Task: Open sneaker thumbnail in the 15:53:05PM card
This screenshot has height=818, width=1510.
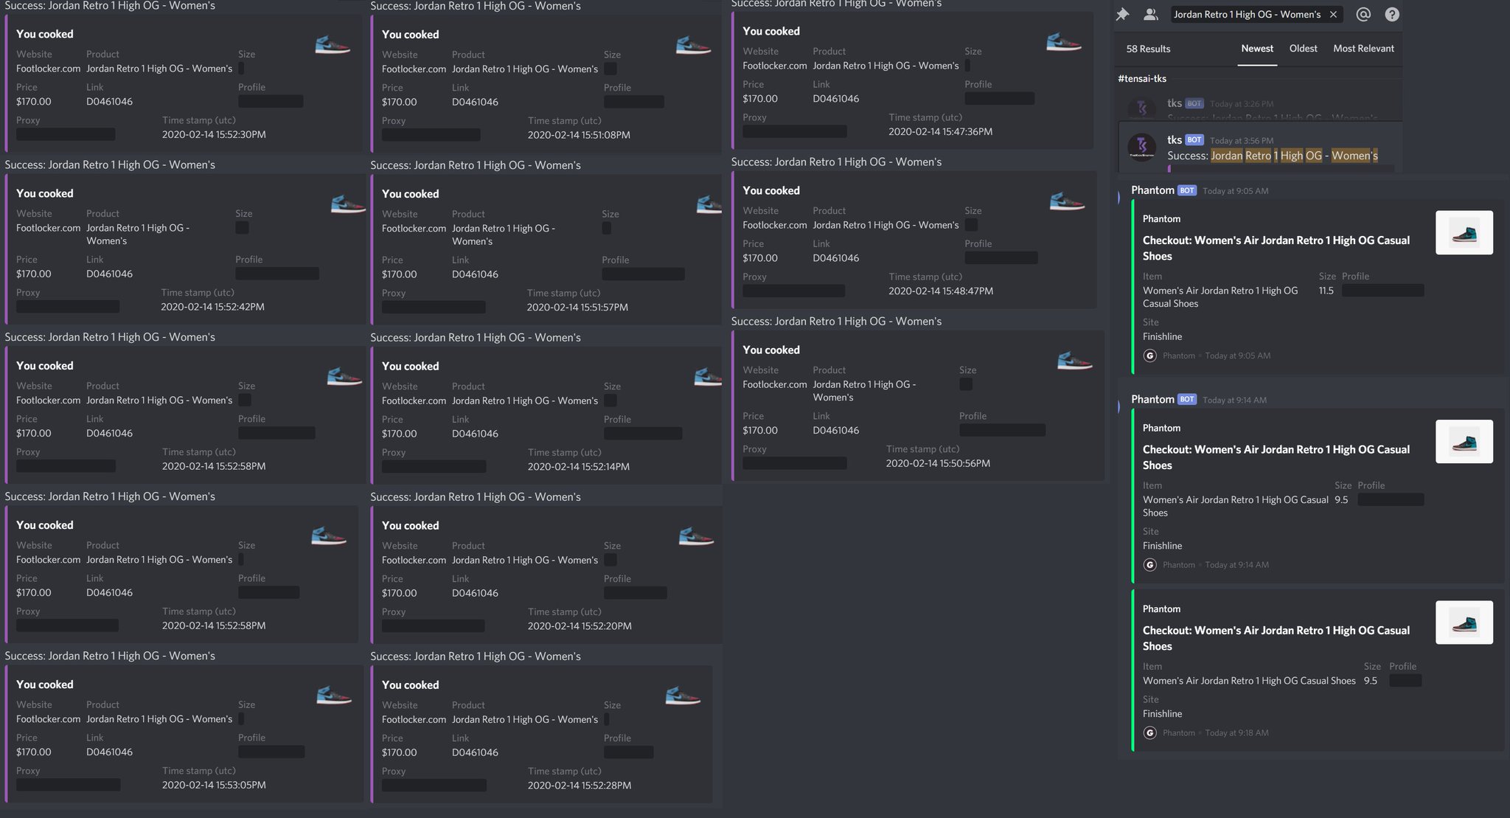Action: click(x=334, y=695)
